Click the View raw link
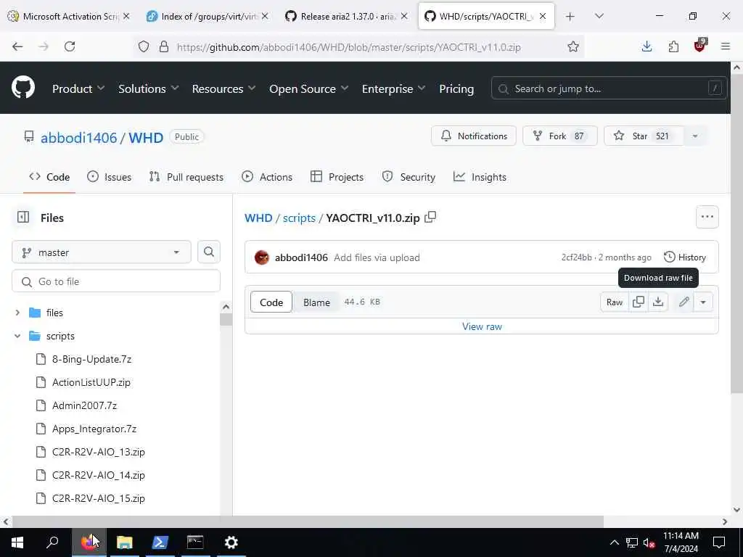 coord(482,326)
